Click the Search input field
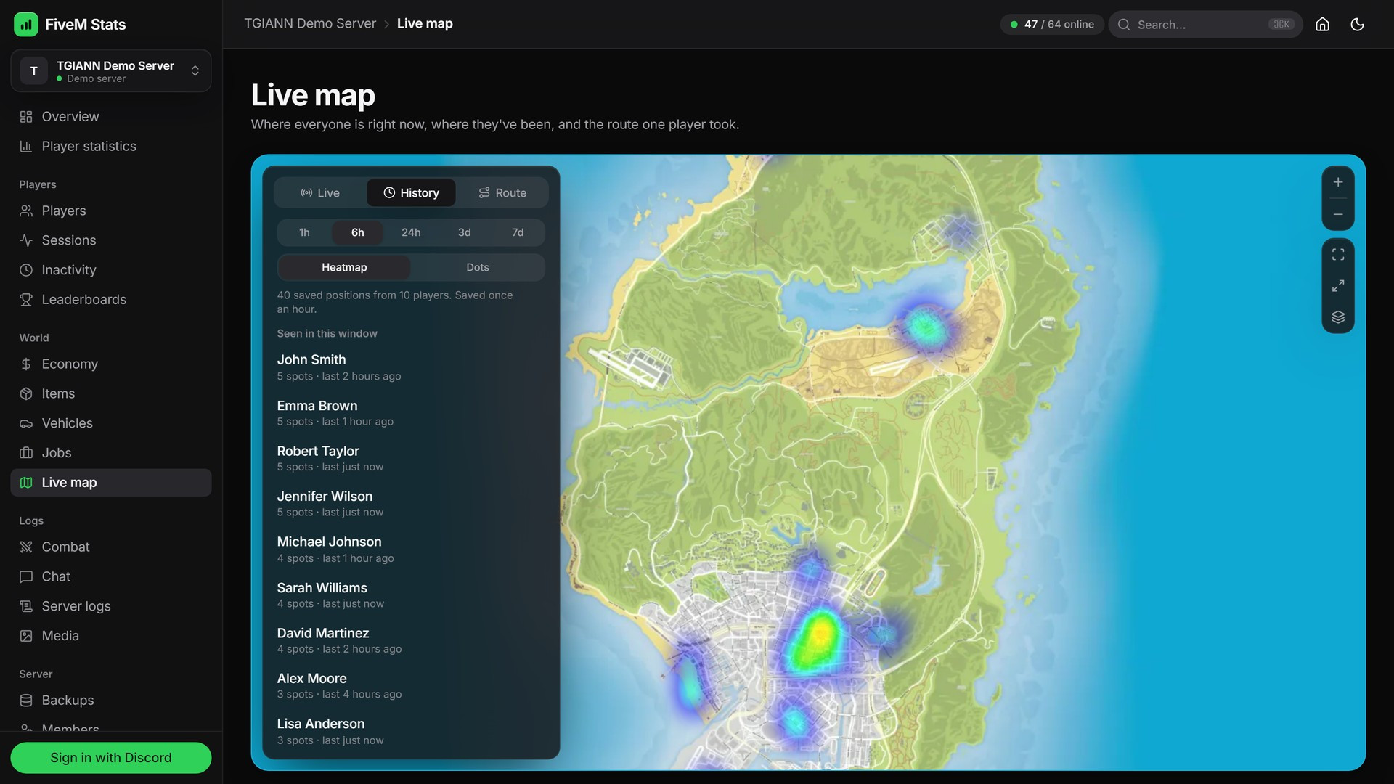This screenshot has width=1394, height=784. pyautogui.click(x=1205, y=25)
